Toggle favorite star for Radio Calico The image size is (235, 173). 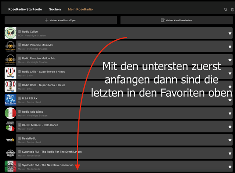click(230, 33)
